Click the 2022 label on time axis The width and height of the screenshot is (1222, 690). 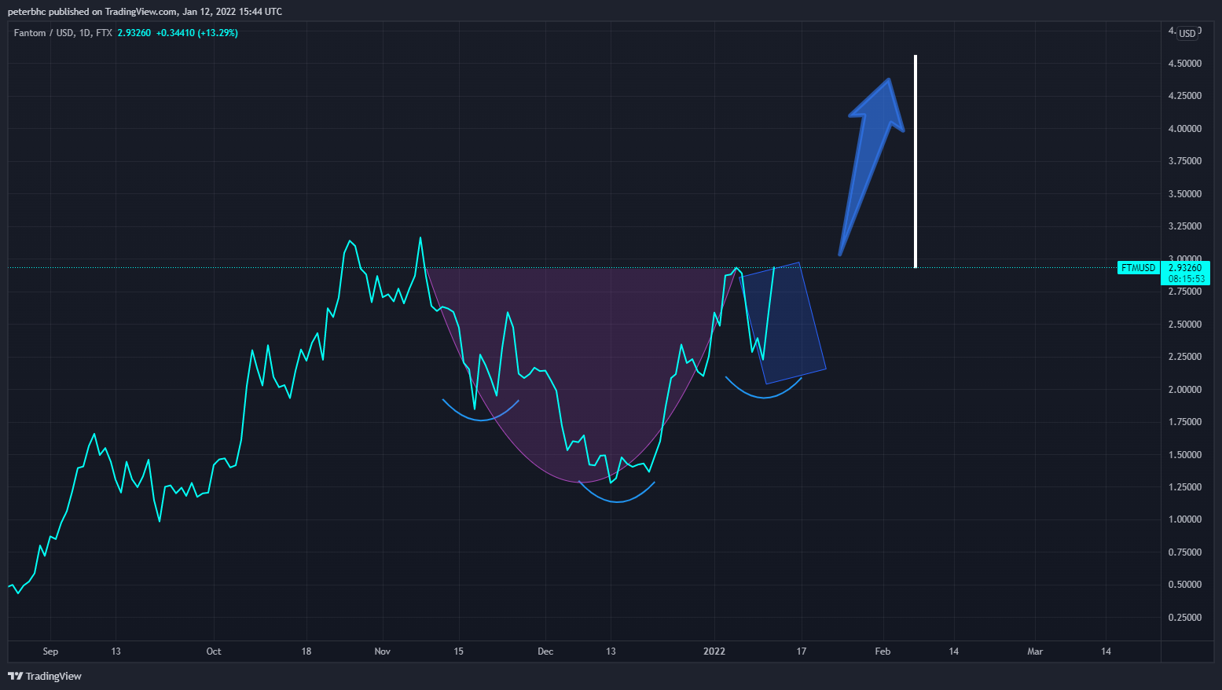[714, 651]
